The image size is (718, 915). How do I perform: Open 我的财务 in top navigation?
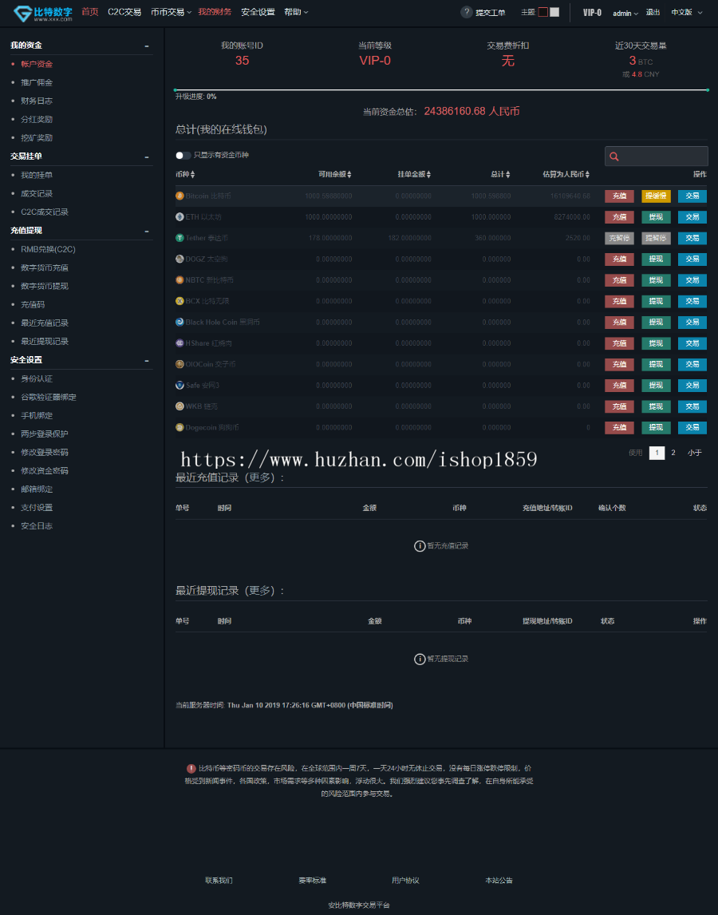(215, 12)
